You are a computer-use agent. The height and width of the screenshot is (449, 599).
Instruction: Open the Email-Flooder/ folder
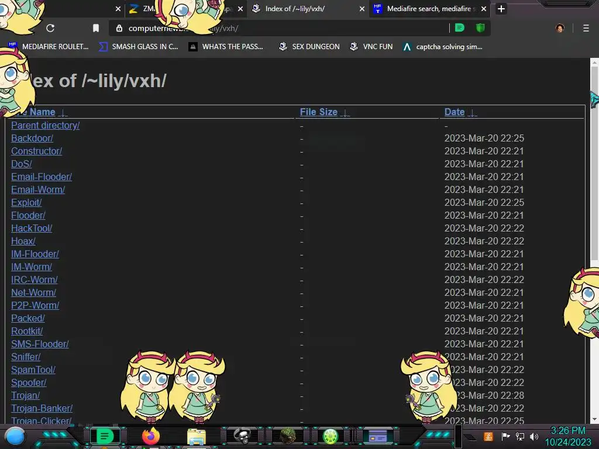point(42,177)
